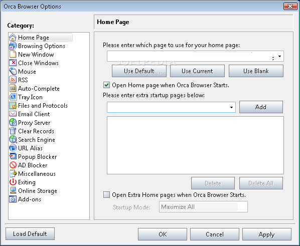Select the Exiting category label
Screen dimensions: 300x246
[27, 182]
